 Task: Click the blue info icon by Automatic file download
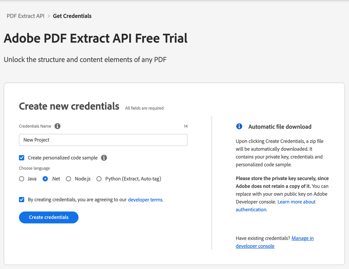239,126
